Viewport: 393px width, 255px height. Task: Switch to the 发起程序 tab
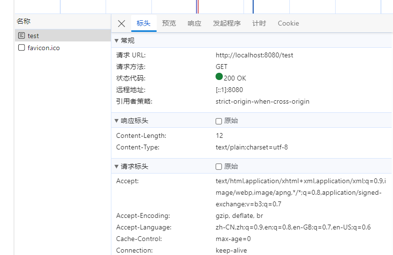tap(227, 23)
